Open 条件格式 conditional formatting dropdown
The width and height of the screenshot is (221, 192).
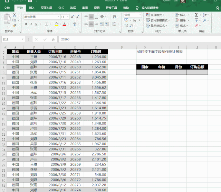(x=155, y=15)
